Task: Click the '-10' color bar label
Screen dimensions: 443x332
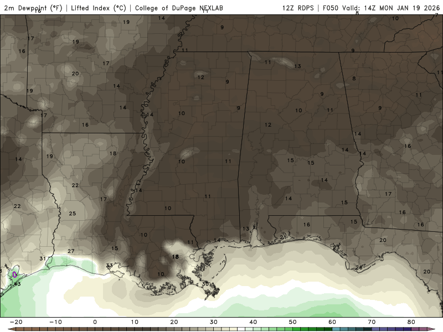Action: 55,322
